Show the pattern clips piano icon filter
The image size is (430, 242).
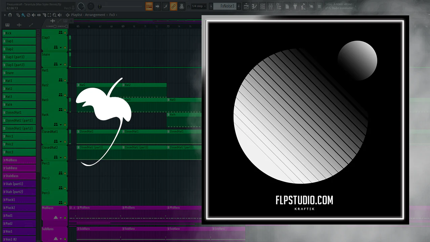point(8,25)
